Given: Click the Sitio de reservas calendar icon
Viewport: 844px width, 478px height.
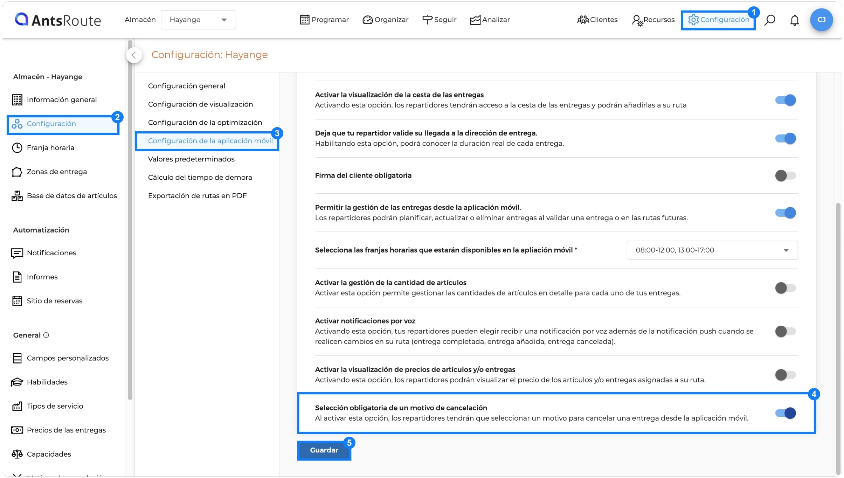Looking at the screenshot, I should coord(17,301).
